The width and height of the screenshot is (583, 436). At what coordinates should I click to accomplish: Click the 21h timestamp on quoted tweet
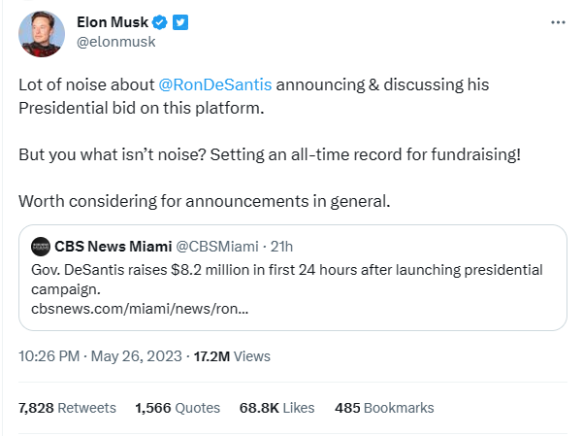(x=281, y=247)
